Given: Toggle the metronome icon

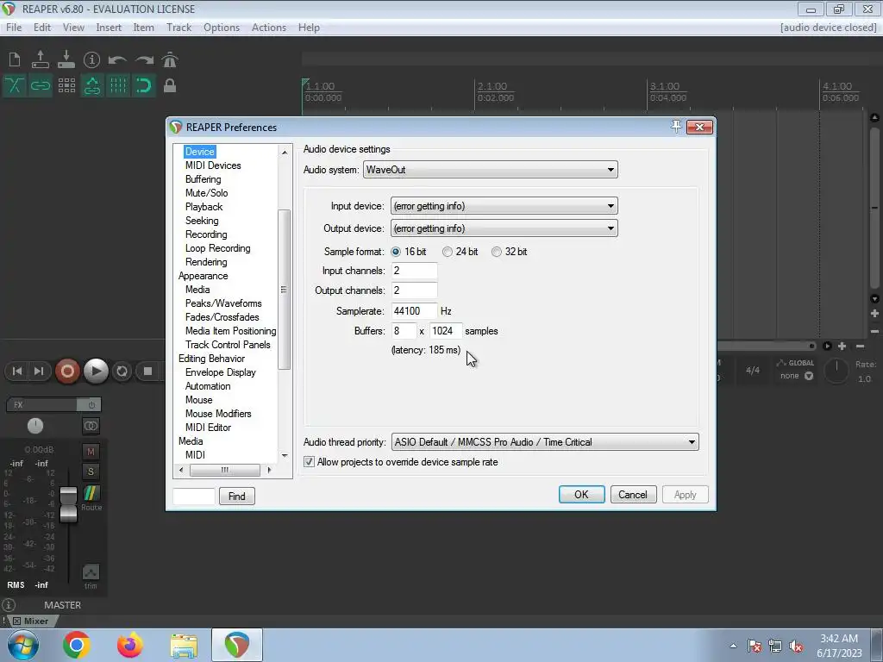Looking at the screenshot, I should tap(170, 59).
